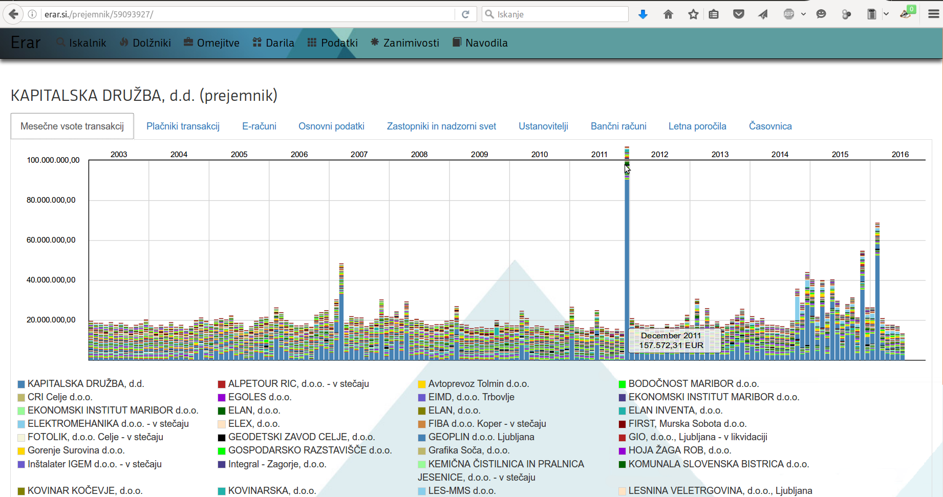Click GEODETSKI ZAVOD CELJE black swatch

(x=222, y=437)
